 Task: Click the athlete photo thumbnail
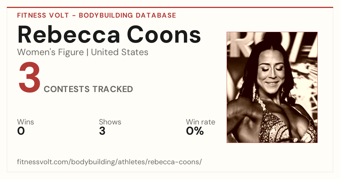272,87
